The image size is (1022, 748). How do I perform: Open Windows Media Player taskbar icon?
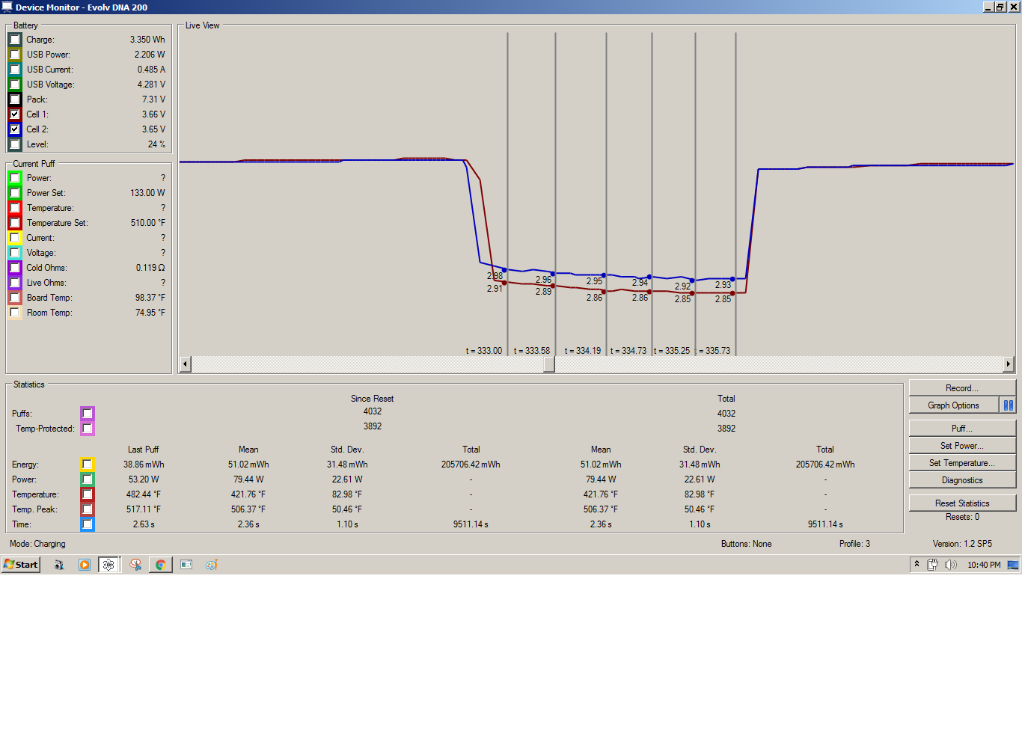click(85, 565)
